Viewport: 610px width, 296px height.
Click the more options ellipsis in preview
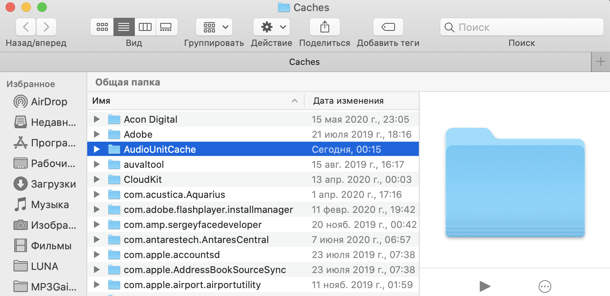click(545, 286)
